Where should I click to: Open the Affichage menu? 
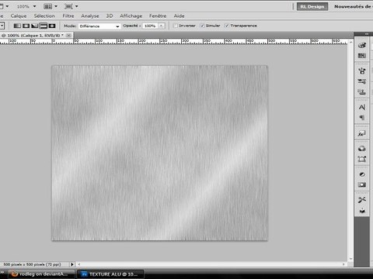coord(131,16)
